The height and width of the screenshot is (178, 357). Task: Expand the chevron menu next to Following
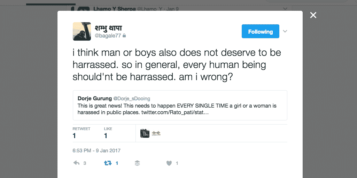point(285,32)
